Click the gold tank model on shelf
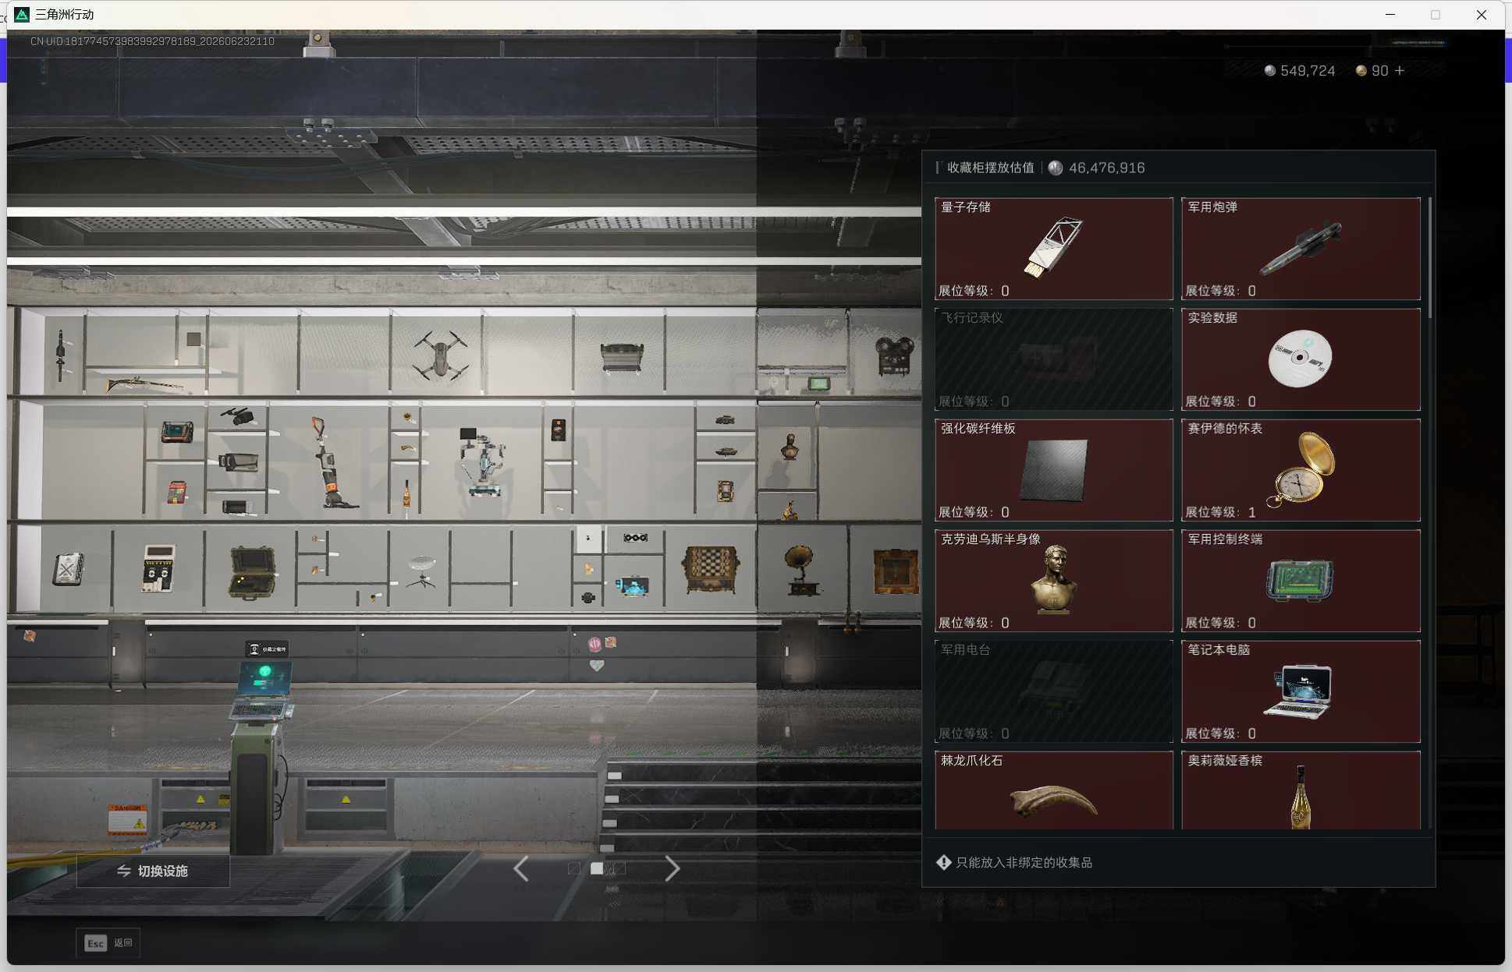The height and width of the screenshot is (972, 1512). [x=726, y=451]
